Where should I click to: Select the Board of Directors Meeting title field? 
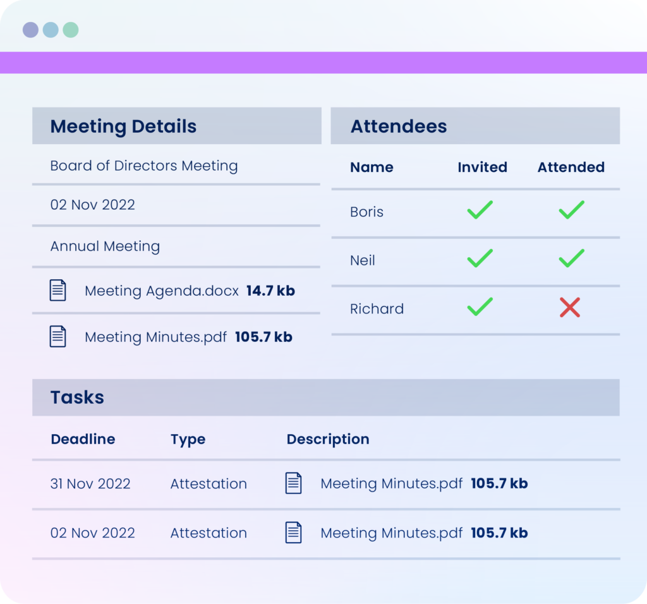pos(144,166)
